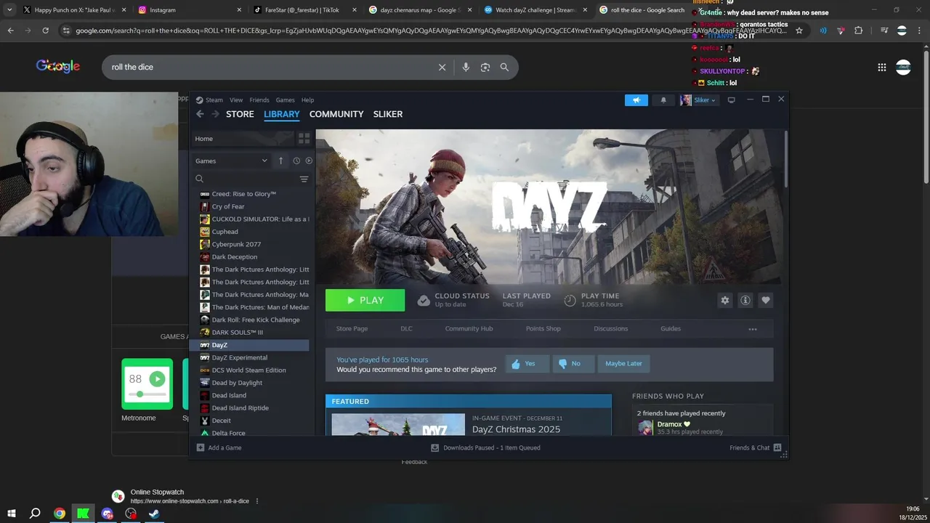
Task: Open Steam notifications bell
Action: (663, 100)
